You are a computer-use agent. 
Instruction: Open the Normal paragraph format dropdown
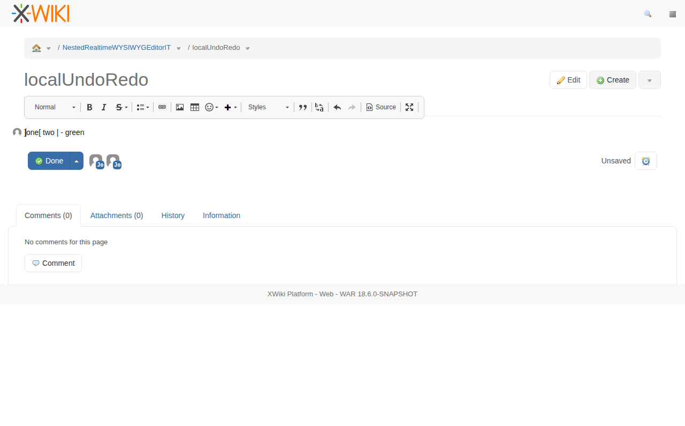click(x=54, y=107)
